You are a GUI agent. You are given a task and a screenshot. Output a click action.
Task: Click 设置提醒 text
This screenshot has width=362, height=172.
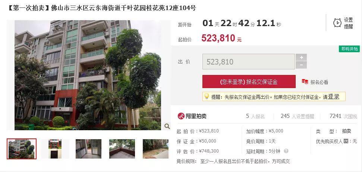[348, 23]
